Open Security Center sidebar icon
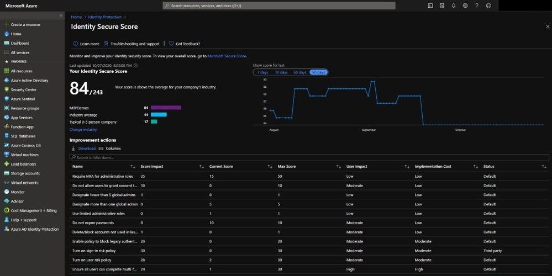The height and width of the screenshot is (276, 552). [6, 89]
